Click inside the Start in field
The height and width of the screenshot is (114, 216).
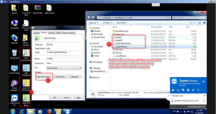tap(64, 59)
